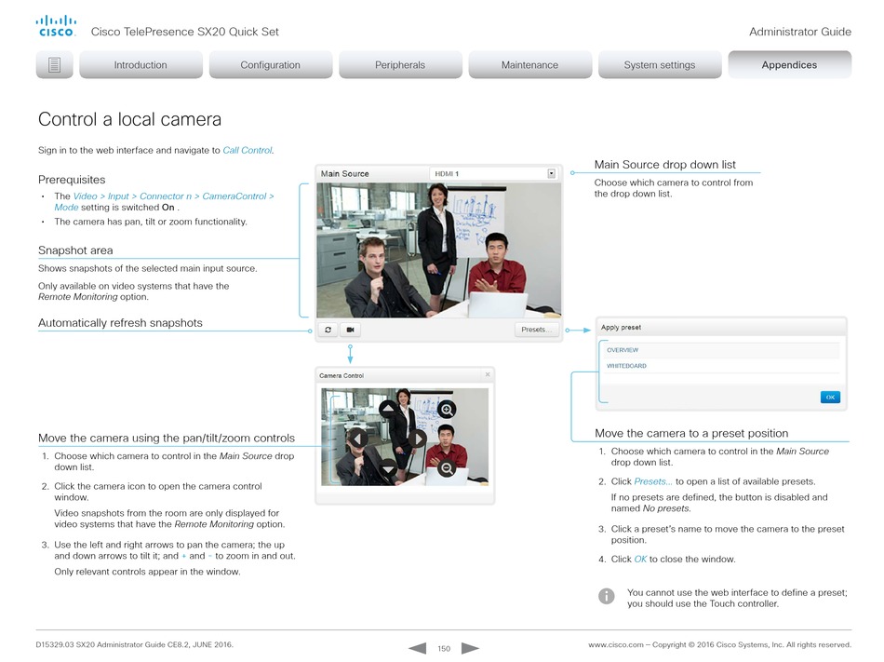
Task: Click the Main Source snapshot image
Action: tap(438, 250)
